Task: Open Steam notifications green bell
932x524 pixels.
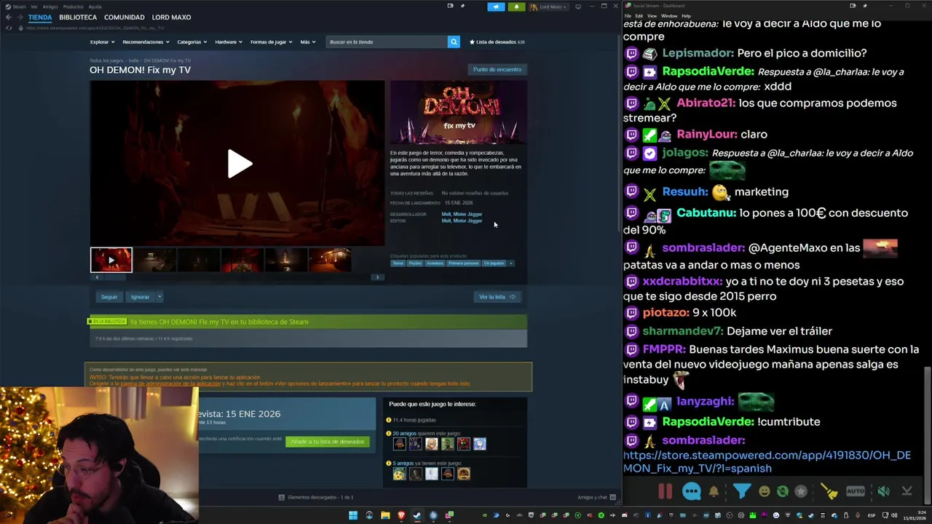Action: point(516,7)
